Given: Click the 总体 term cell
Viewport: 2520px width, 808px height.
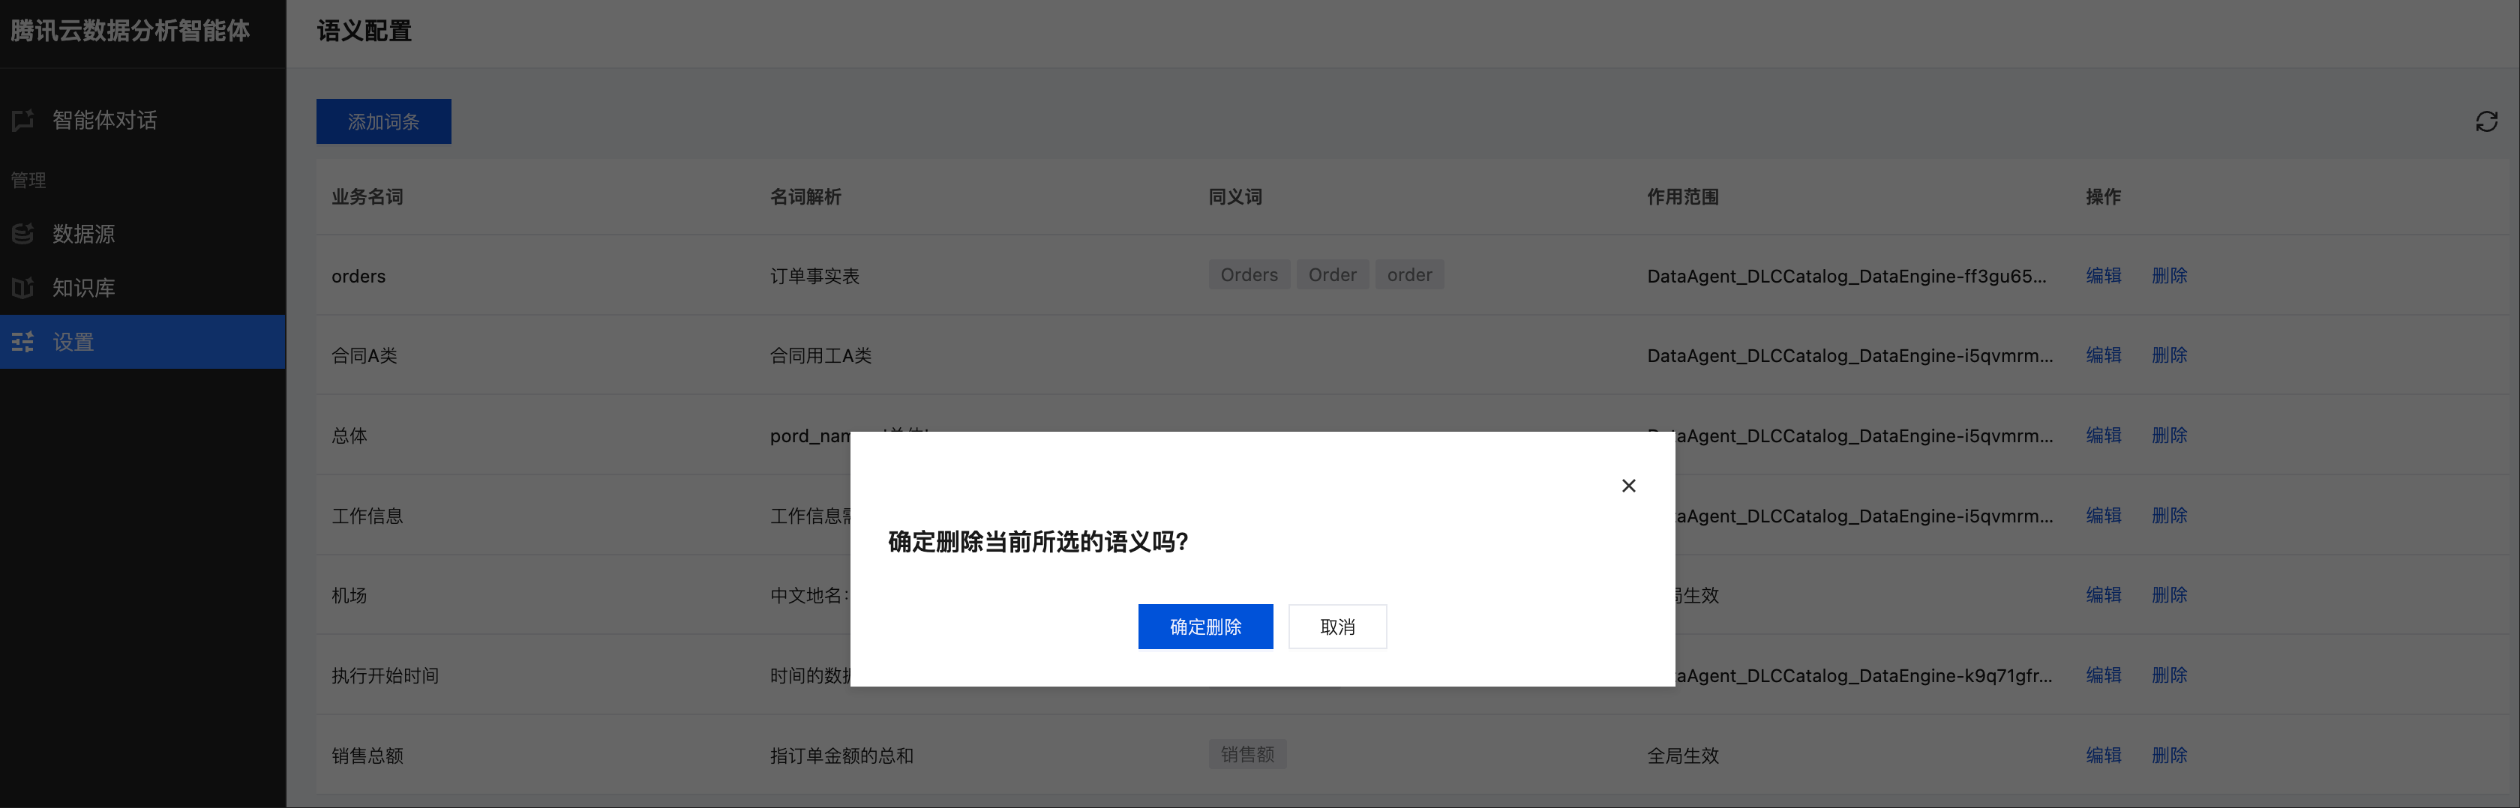Looking at the screenshot, I should click(349, 435).
